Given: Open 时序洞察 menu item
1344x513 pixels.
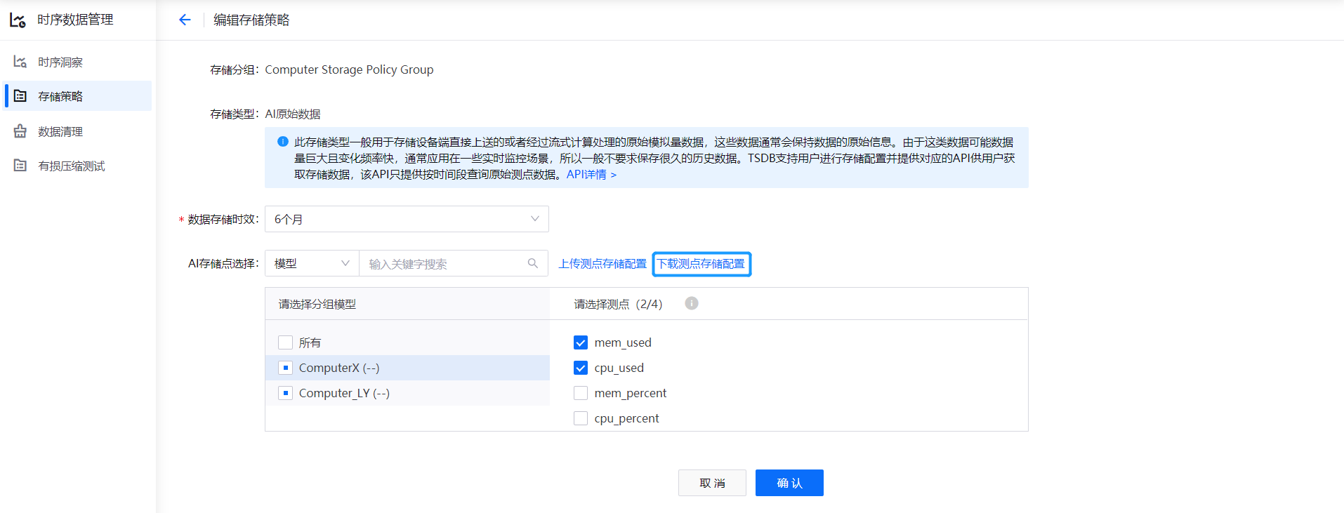Looking at the screenshot, I should [78, 62].
